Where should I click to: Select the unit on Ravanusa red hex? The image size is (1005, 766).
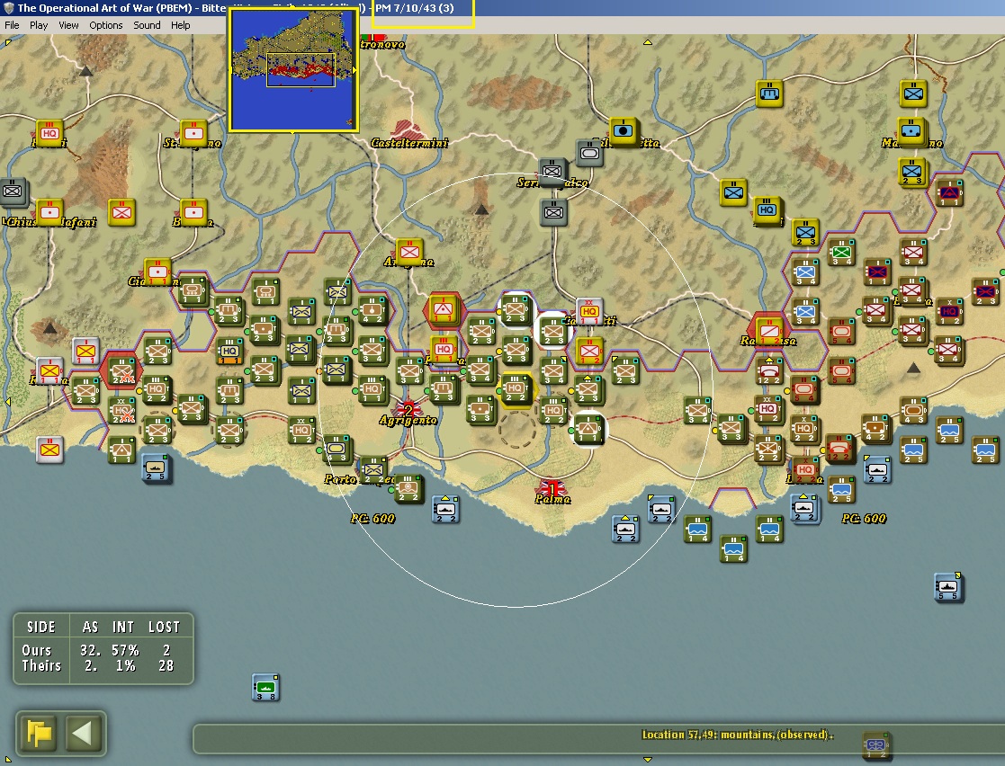[769, 331]
